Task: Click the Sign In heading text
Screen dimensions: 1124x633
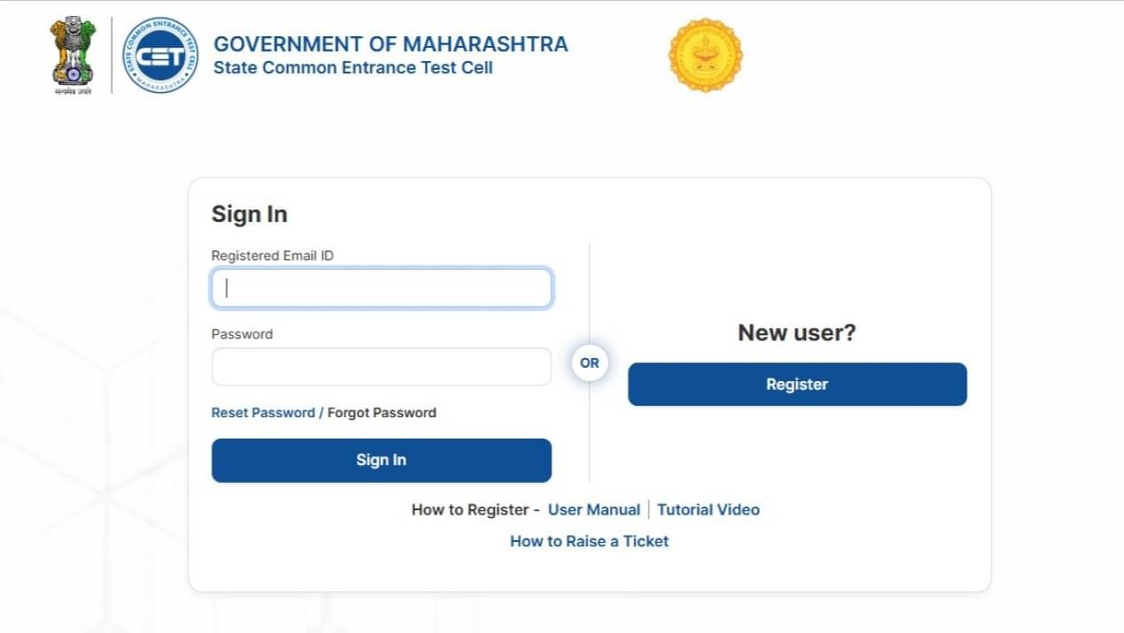Action: pos(249,215)
